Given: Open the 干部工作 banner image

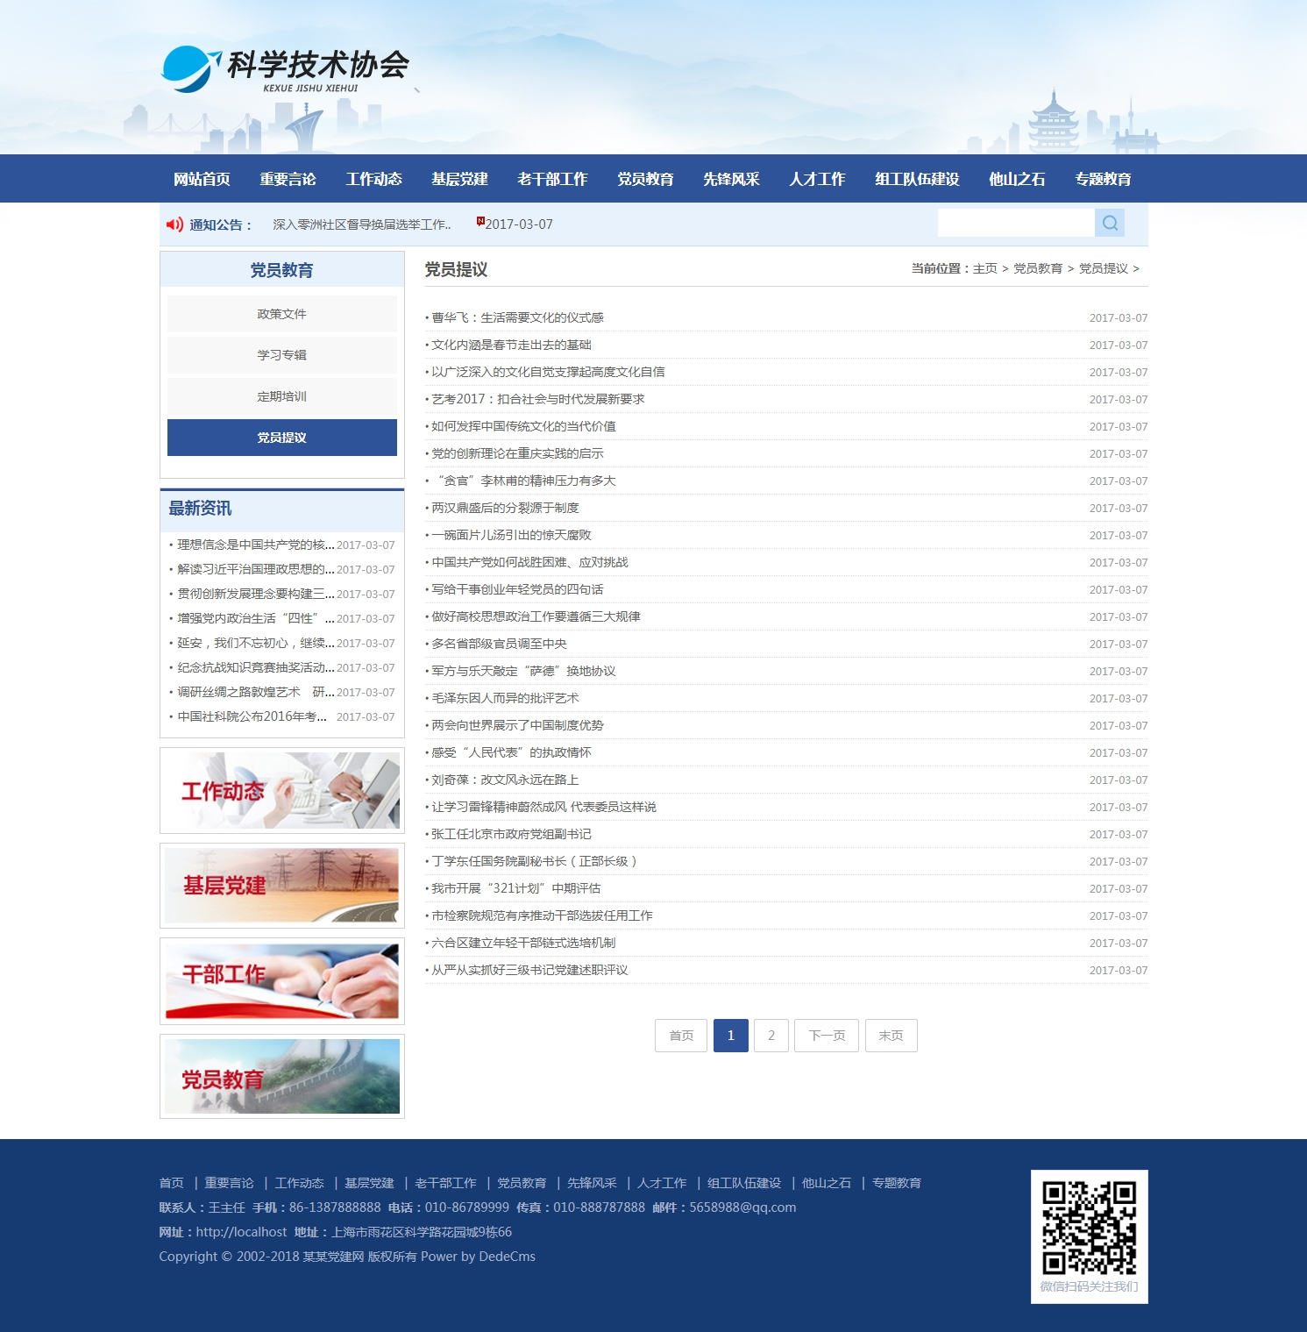Looking at the screenshot, I should pyautogui.click(x=282, y=981).
